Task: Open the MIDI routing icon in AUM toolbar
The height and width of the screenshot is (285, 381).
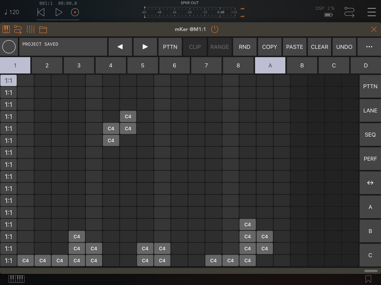Action: pyautogui.click(x=18, y=29)
